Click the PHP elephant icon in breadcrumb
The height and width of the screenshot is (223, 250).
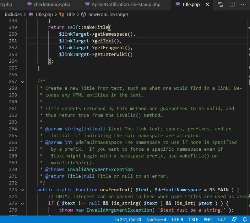tap(31, 14)
